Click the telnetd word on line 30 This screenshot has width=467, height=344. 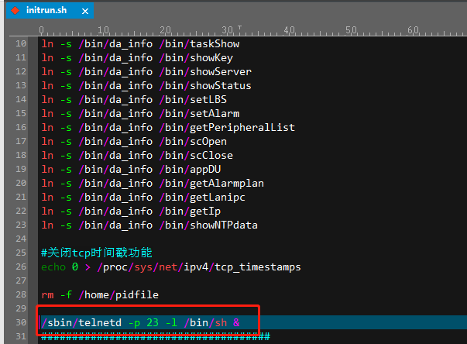[x=100, y=322]
